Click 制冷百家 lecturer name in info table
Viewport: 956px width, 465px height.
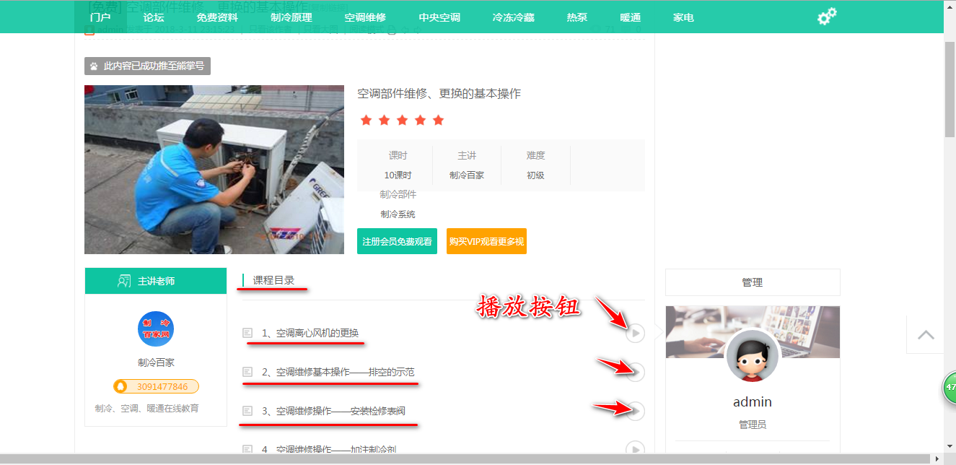[467, 175]
